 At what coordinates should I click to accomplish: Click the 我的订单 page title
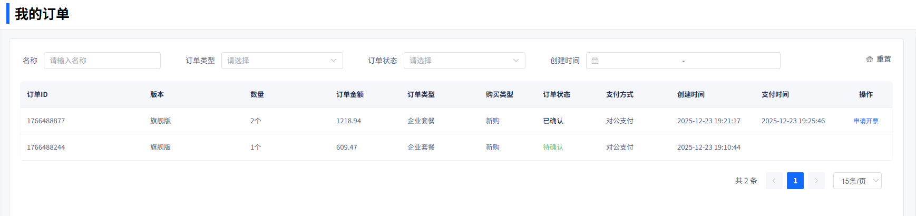tap(42, 14)
